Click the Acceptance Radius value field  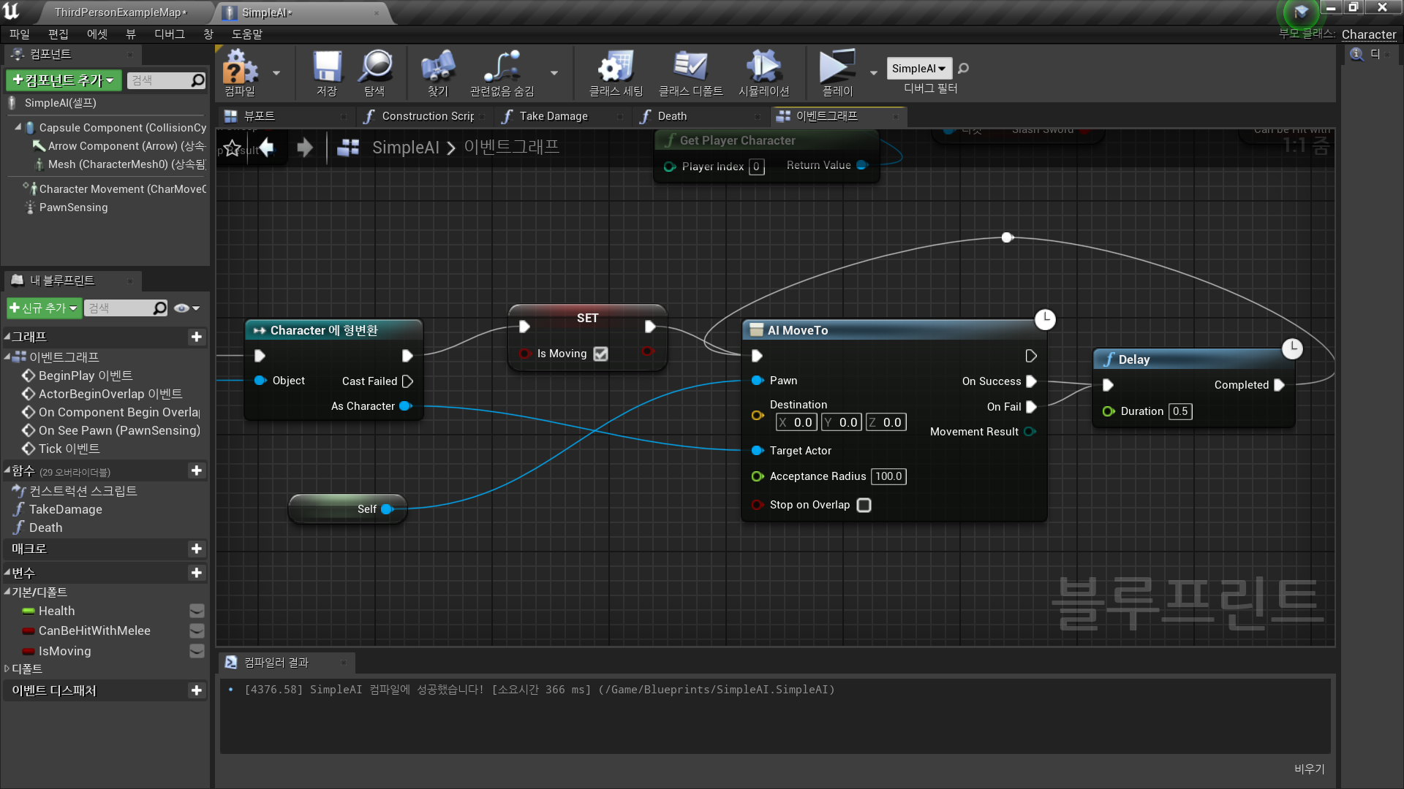[x=888, y=476]
